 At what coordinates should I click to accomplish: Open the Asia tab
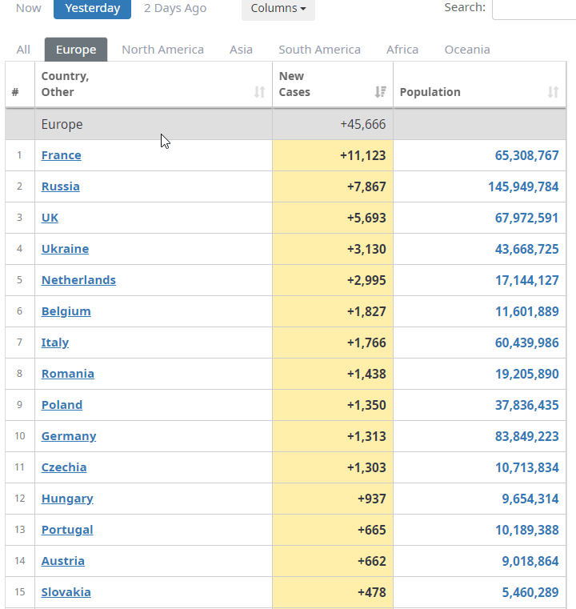point(241,50)
